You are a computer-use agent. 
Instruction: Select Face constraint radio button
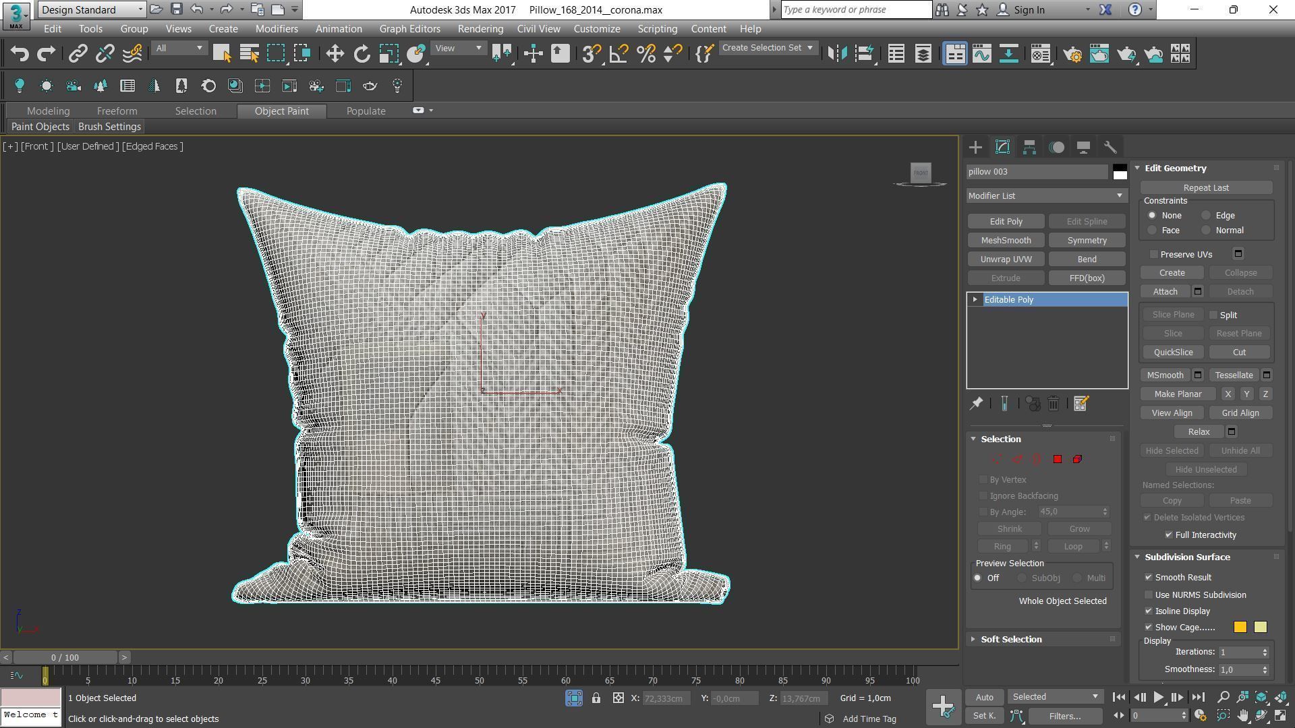click(x=1152, y=231)
